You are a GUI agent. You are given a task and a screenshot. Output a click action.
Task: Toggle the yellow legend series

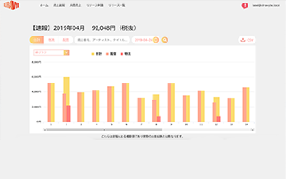pos(97,54)
